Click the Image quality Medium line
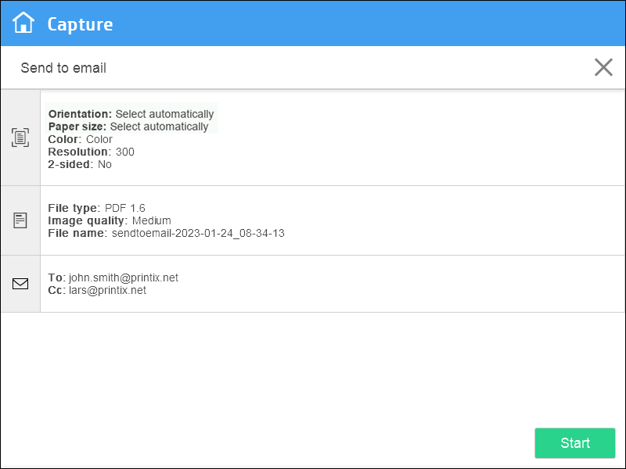This screenshot has width=626, height=469. [x=110, y=220]
